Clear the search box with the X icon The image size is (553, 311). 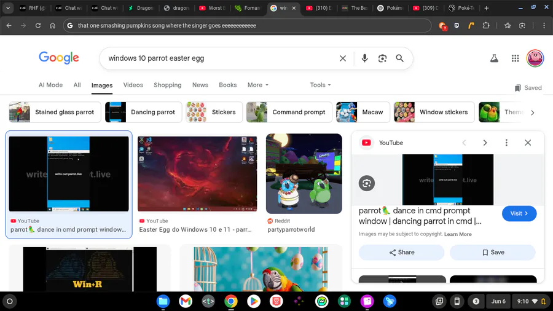coord(343,58)
